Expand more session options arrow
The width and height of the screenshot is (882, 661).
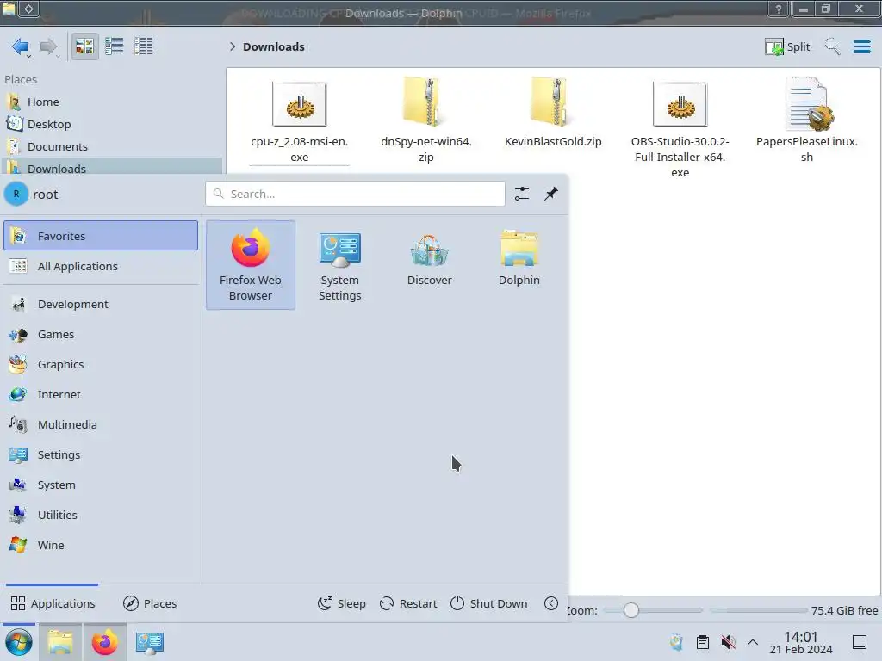tap(551, 603)
